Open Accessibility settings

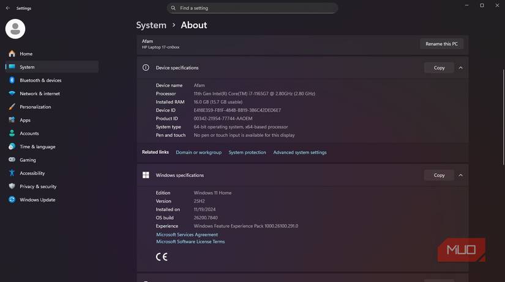(x=52, y=173)
